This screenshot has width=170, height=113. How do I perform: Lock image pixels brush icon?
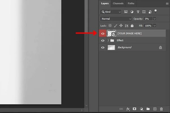(x=116, y=26)
